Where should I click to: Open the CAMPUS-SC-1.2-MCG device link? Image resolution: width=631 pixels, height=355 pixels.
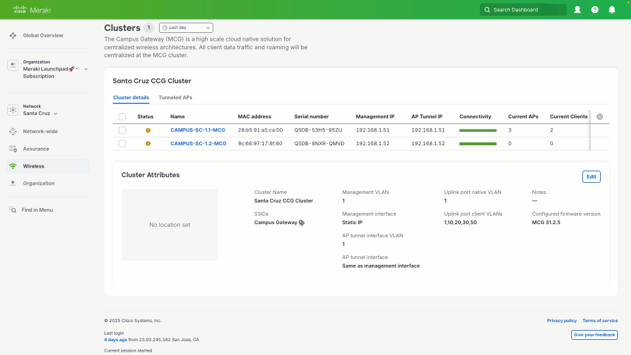pos(198,143)
